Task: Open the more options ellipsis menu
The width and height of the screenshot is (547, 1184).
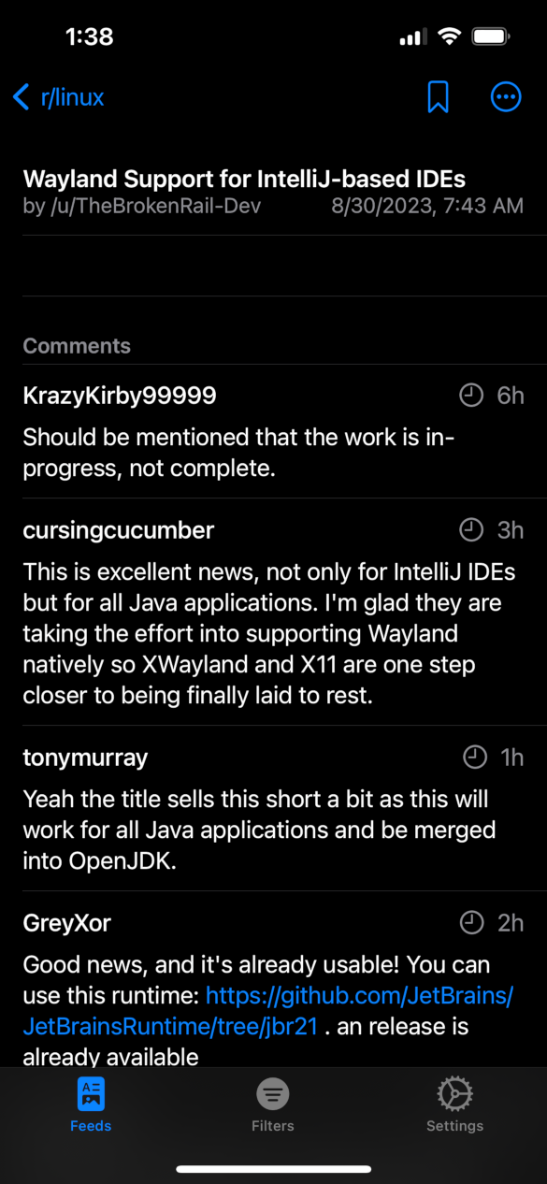Action: tap(506, 96)
